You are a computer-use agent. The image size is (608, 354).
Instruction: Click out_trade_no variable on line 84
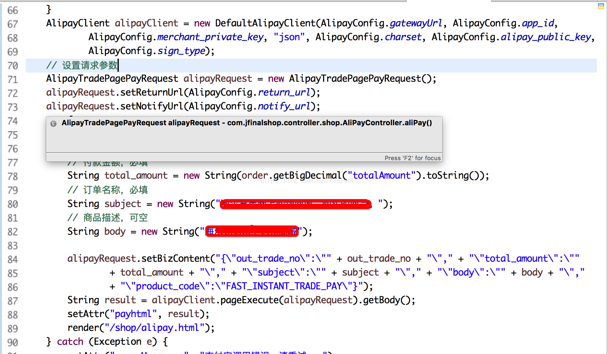pyautogui.click(x=379, y=258)
